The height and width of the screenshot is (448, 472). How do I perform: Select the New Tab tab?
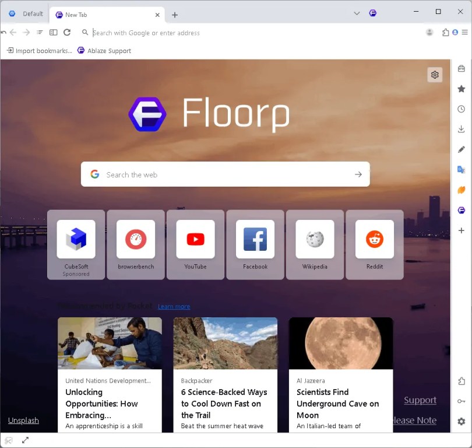coord(107,15)
